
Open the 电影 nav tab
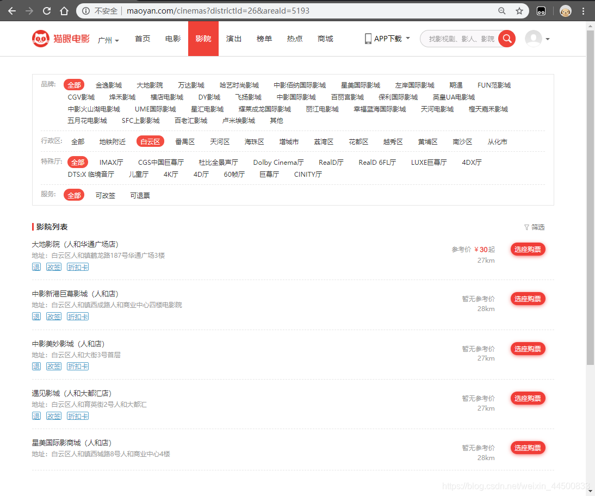(x=173, y=39)
